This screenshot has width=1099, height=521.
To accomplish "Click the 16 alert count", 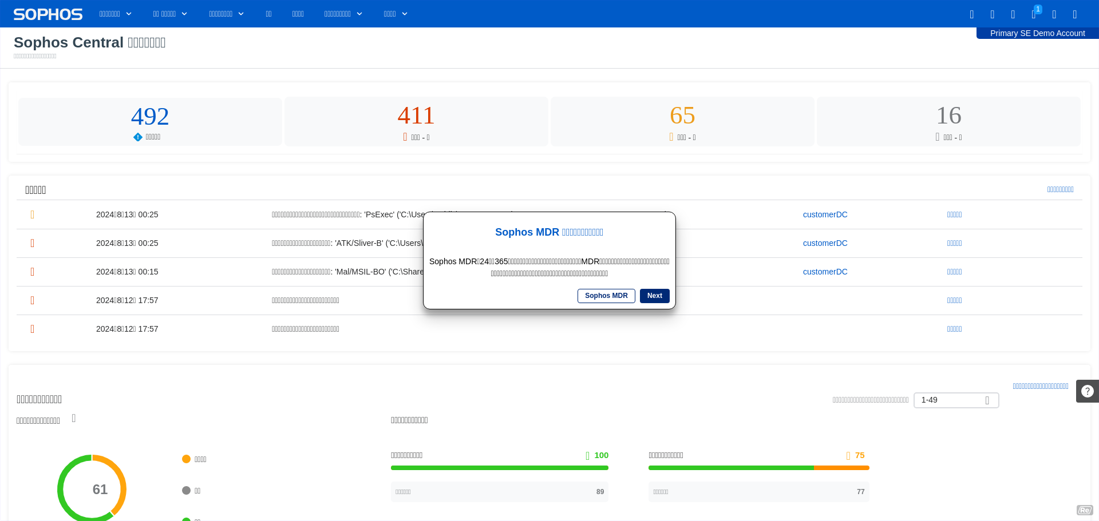I will tap(948, 116).
